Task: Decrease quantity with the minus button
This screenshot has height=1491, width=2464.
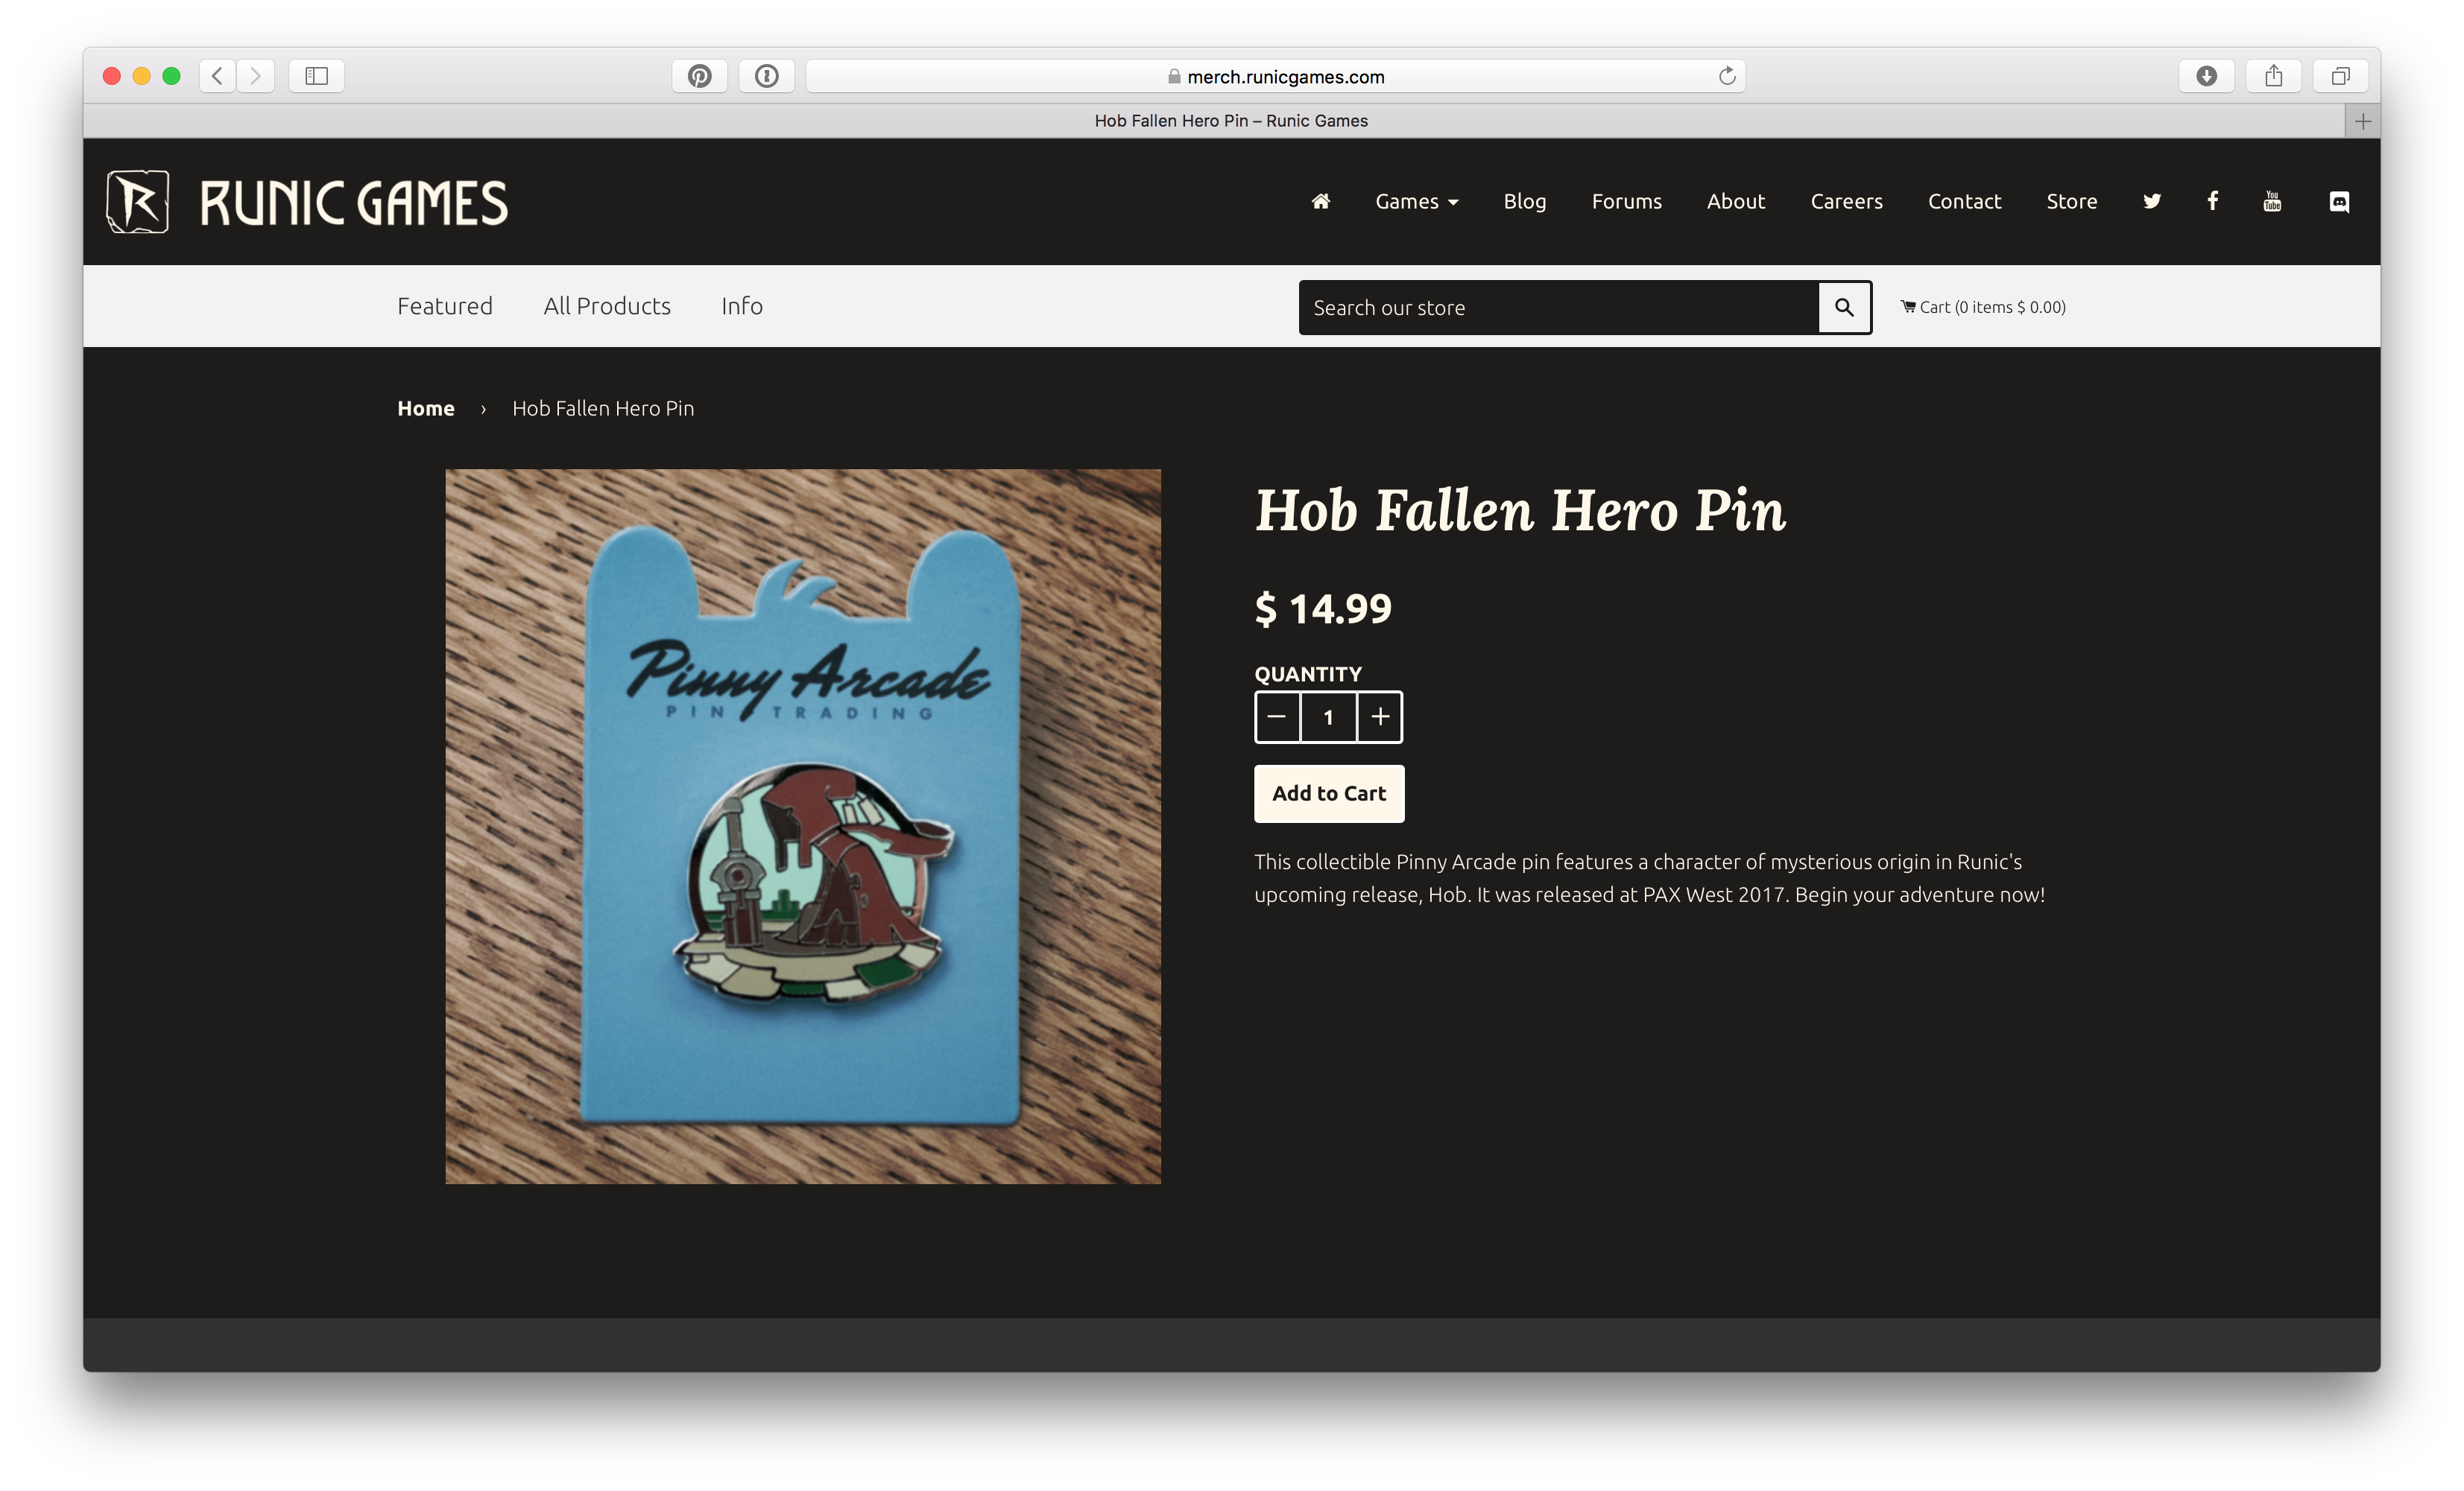Action: (x=1277, y=716)
